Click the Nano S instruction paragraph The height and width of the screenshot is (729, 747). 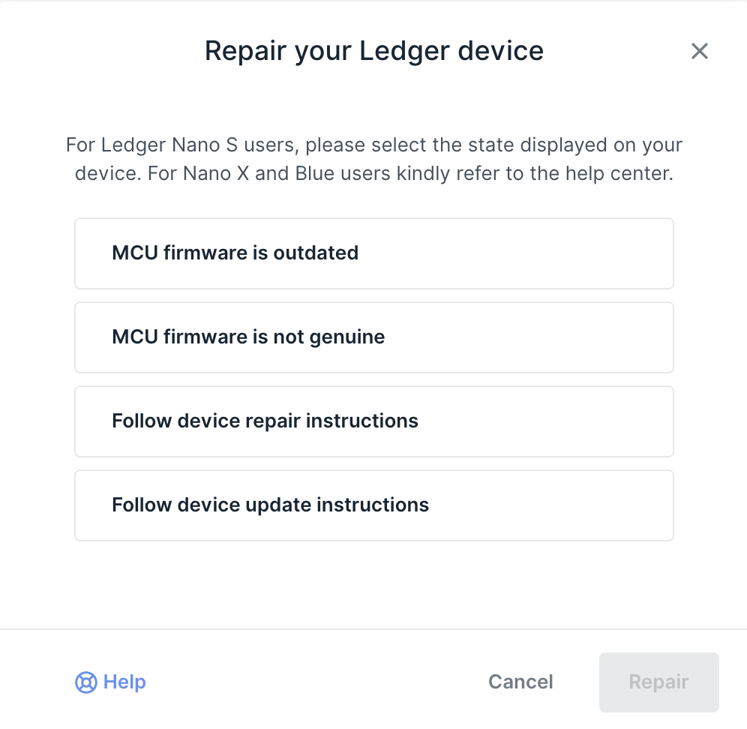click(x=373, y=159)
